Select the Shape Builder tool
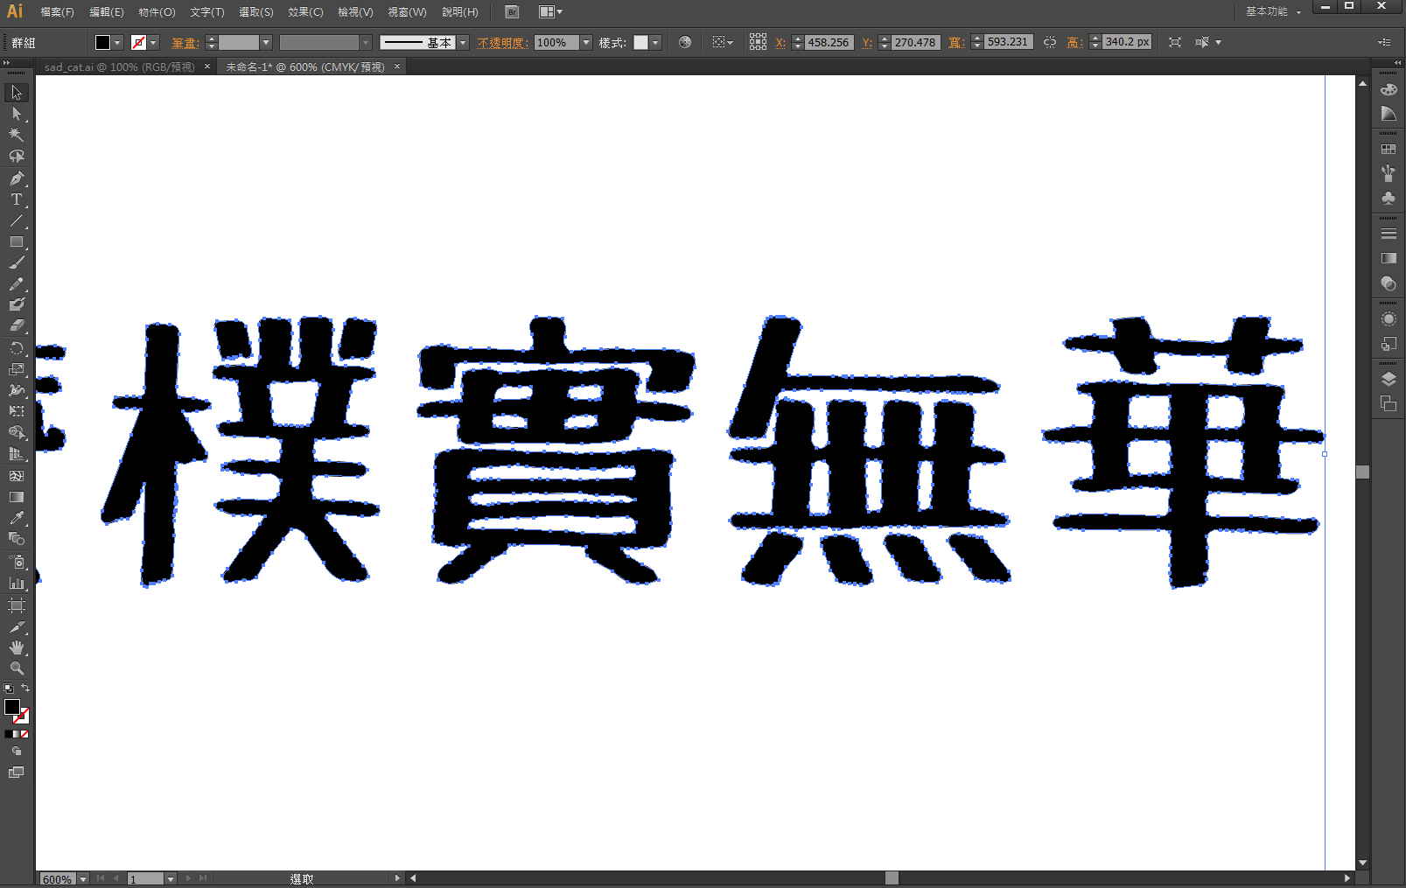The image size is (1406, 888). click(x=16, y=432)
